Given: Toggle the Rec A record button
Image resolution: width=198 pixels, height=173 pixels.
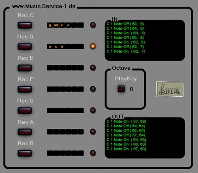Looking at the screenshot, I should click(24, 132).
